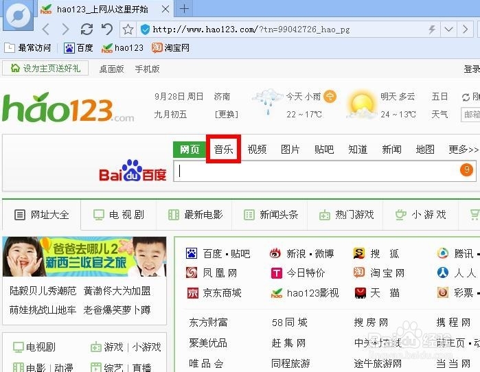The image size is (480, 372).
Task: Open the 同程旅游 link
Action: pos(290,364)
